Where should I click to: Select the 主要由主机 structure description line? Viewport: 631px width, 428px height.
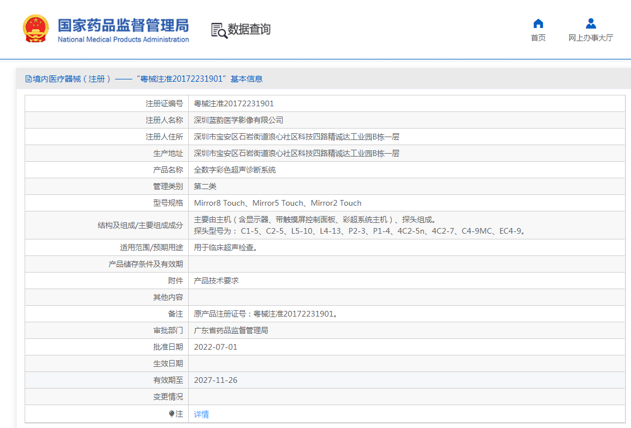316,219
